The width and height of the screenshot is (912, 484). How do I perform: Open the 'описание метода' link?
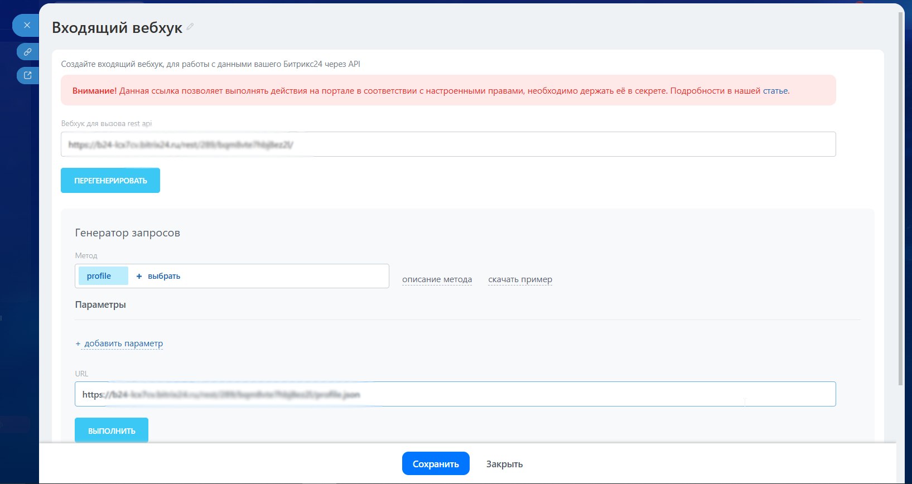pos(437,279)
